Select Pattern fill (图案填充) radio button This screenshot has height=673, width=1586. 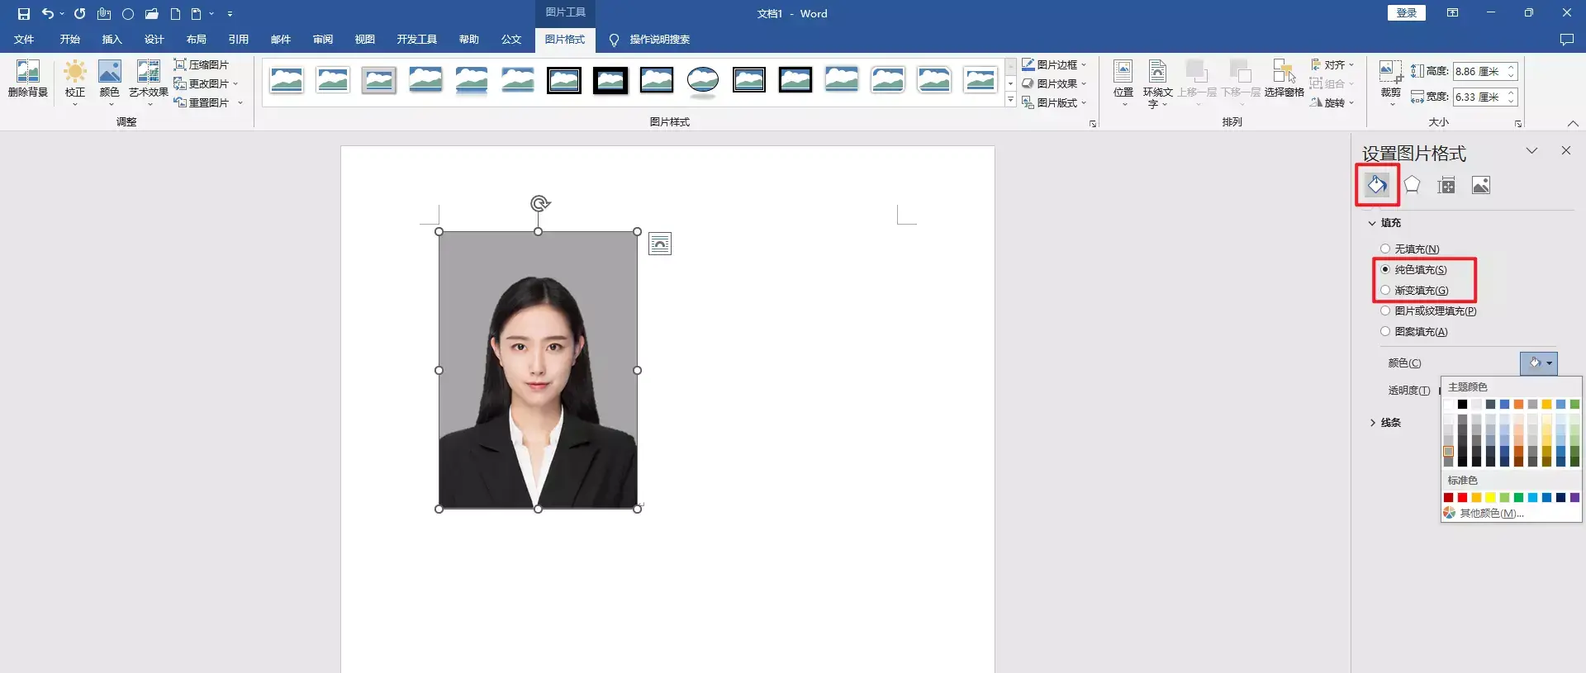[1385, 331]
